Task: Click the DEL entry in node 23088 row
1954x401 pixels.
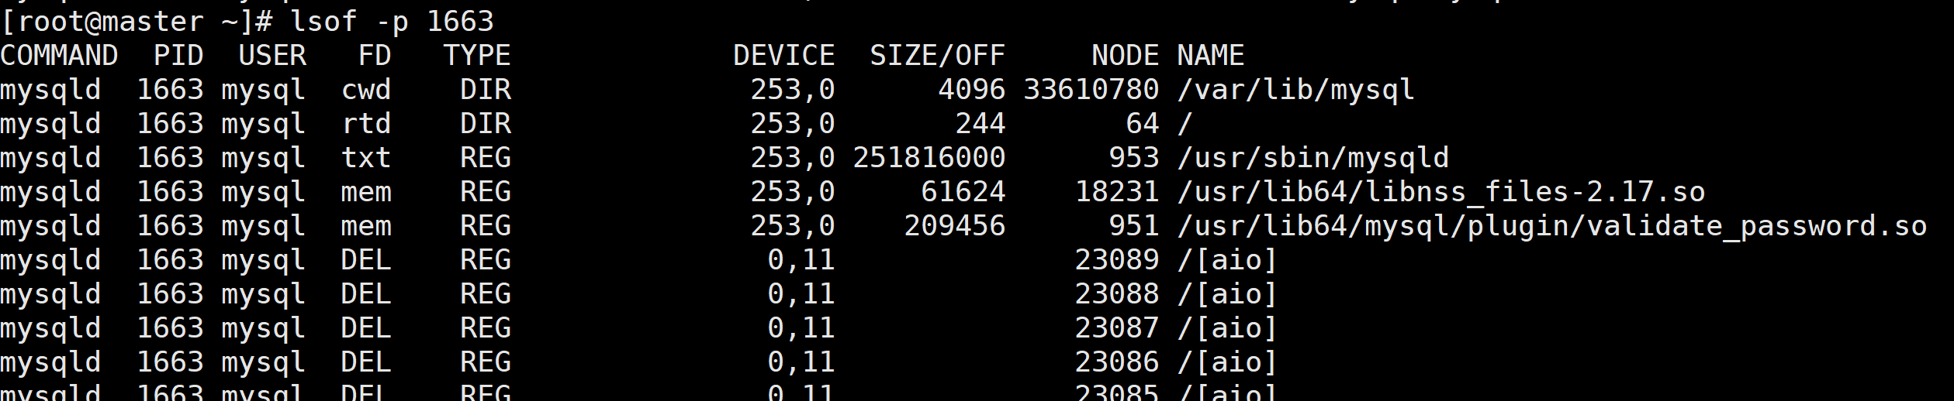Action: click(x=366, y=294)
